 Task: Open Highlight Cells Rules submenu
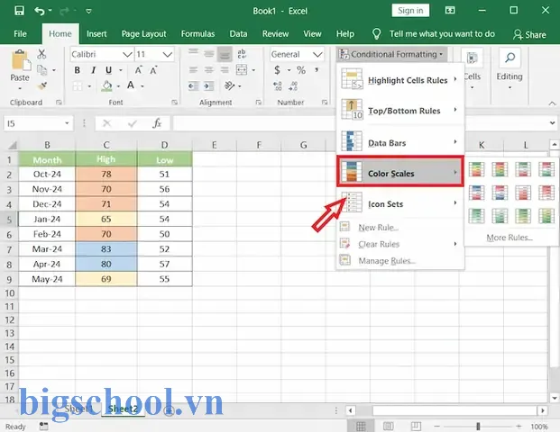pos(400,80)
